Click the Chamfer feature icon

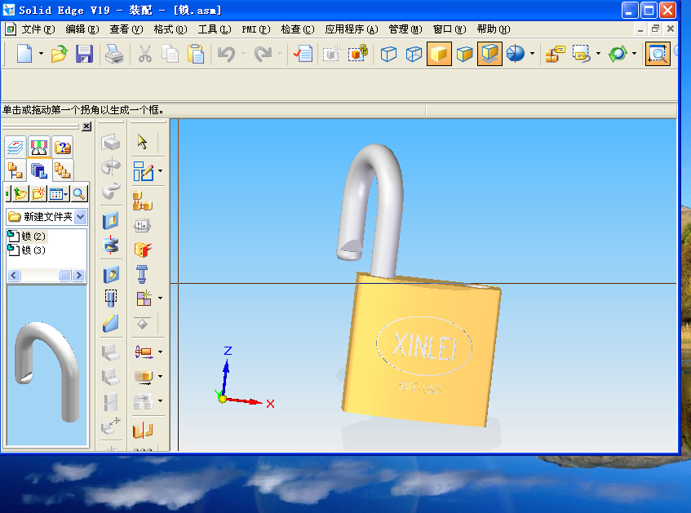click(x=111, y=323)
